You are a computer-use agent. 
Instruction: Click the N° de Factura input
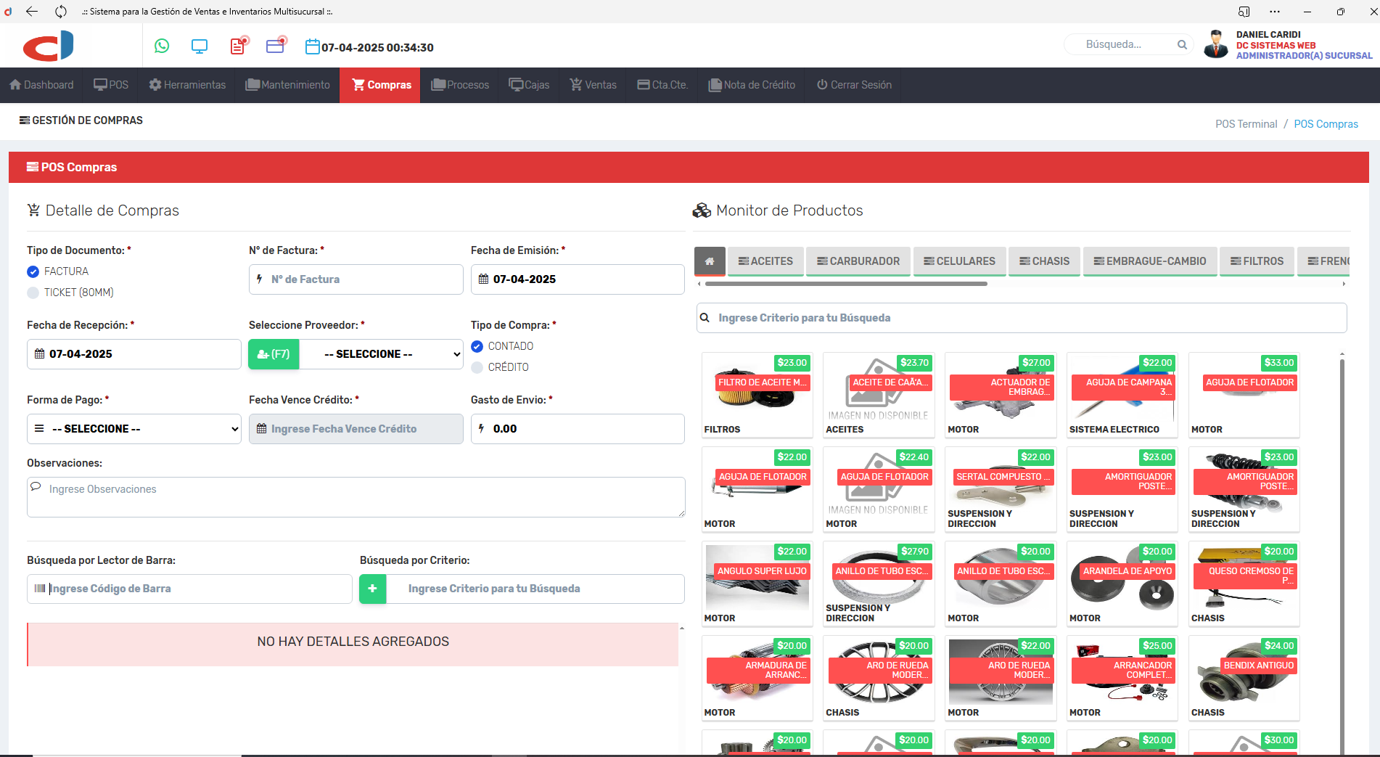[x=356, y=279]
